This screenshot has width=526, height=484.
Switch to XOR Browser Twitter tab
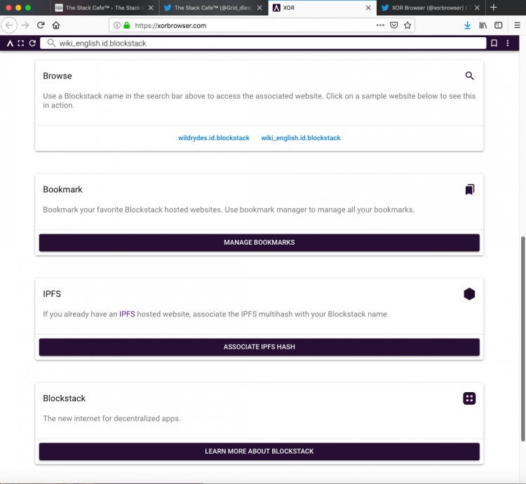(x=427, y=8)
